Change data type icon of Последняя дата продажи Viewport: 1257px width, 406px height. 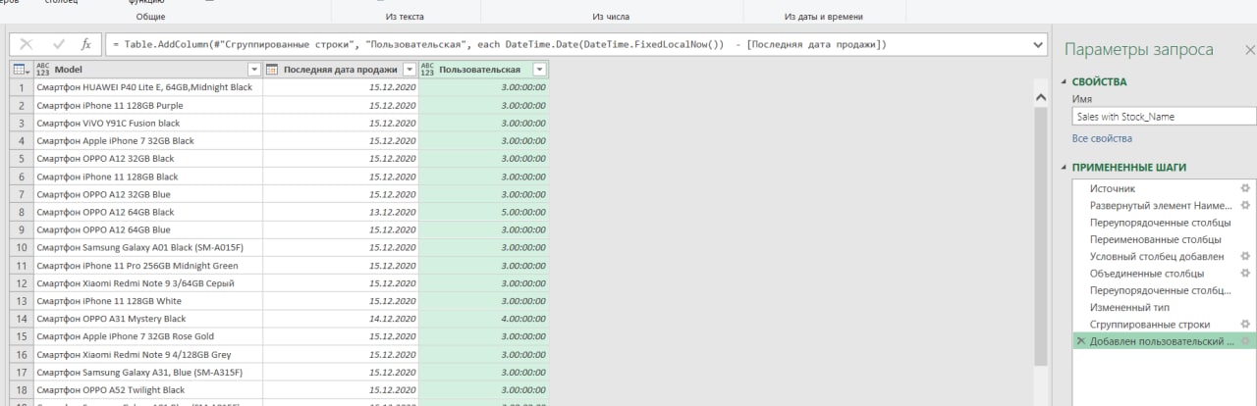point(272,70)
